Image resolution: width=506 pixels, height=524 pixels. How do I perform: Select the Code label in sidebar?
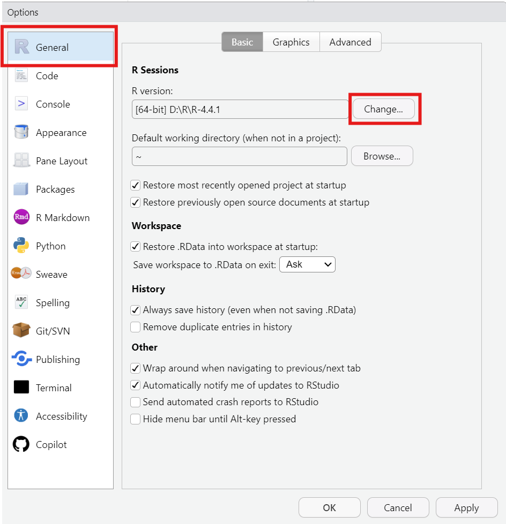[47, 76]
